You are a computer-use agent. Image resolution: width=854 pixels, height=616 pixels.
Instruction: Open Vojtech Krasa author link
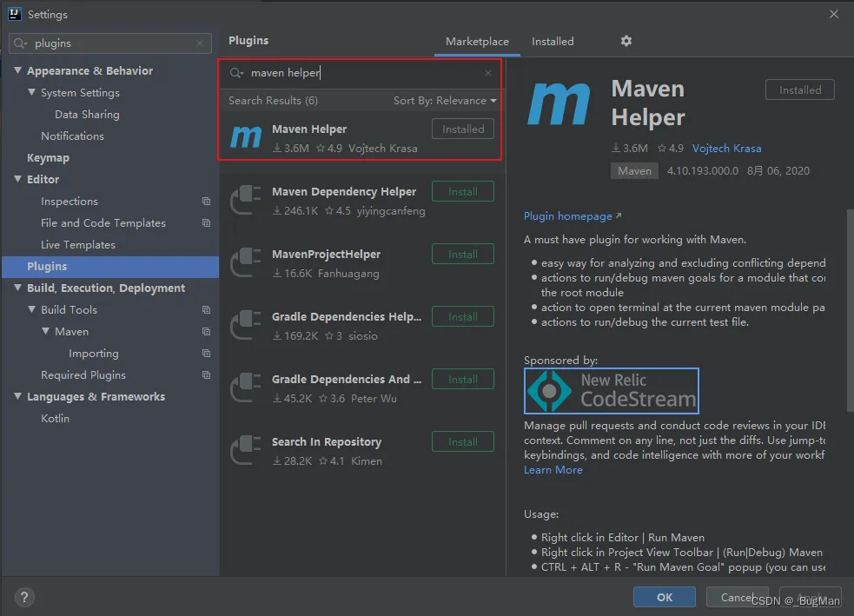coord(726,149)
